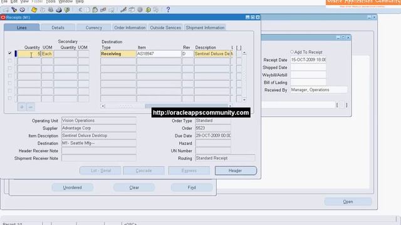Open the View menu

(24, 1)
